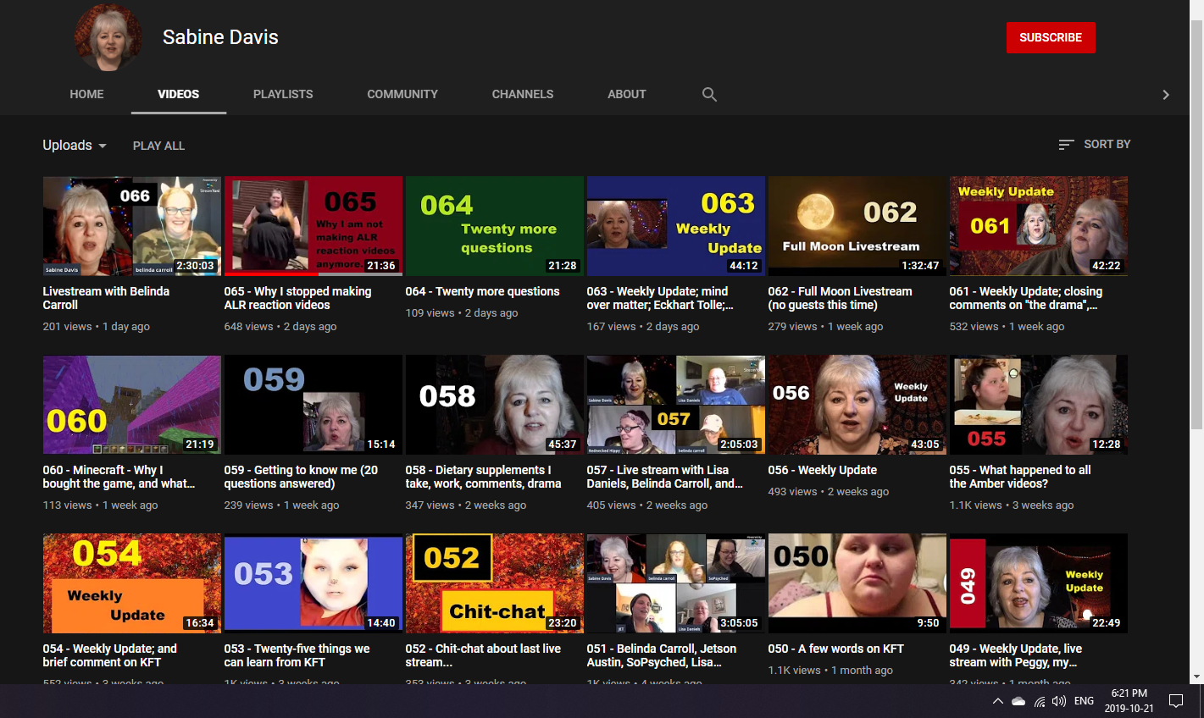The height and width of the screenshot is (718, 1204).
Task: Open the 063 Weekly Update thumbnail
Action: 675,226
